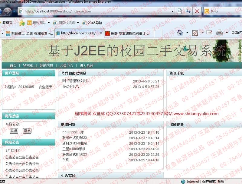Open 联想台式机5623 listing dated 19:48:14
The height and width of the screenshot is (184, 242).
click(x=75, y=138)
